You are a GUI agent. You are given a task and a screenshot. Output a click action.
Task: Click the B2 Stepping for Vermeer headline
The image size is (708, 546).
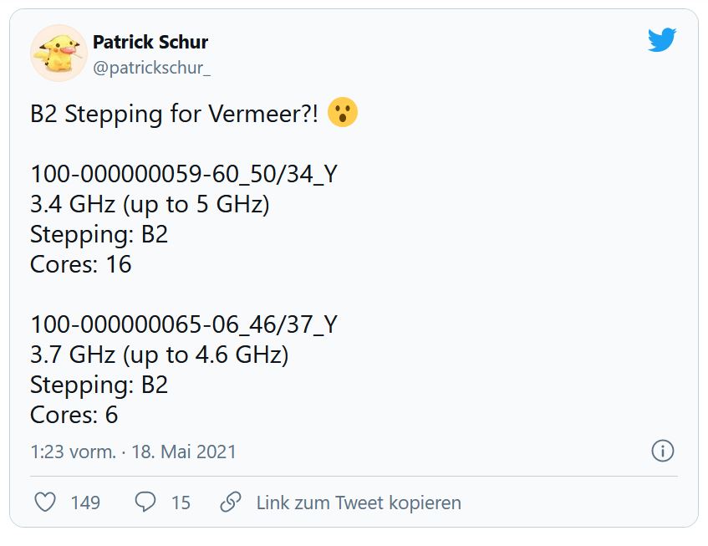(x=174, y=114)
